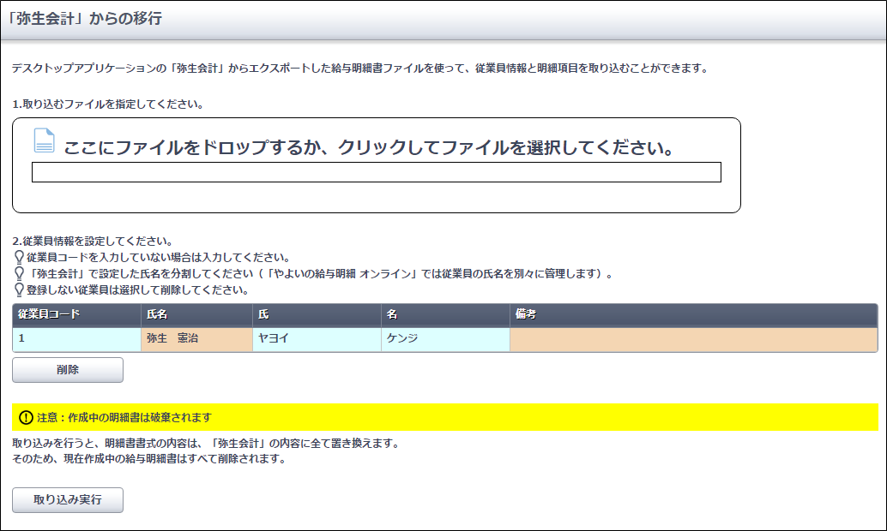This screenshot has width=887, height=531.
Task: Click the warning icon in yellow banner
Action: pos(26,417)
